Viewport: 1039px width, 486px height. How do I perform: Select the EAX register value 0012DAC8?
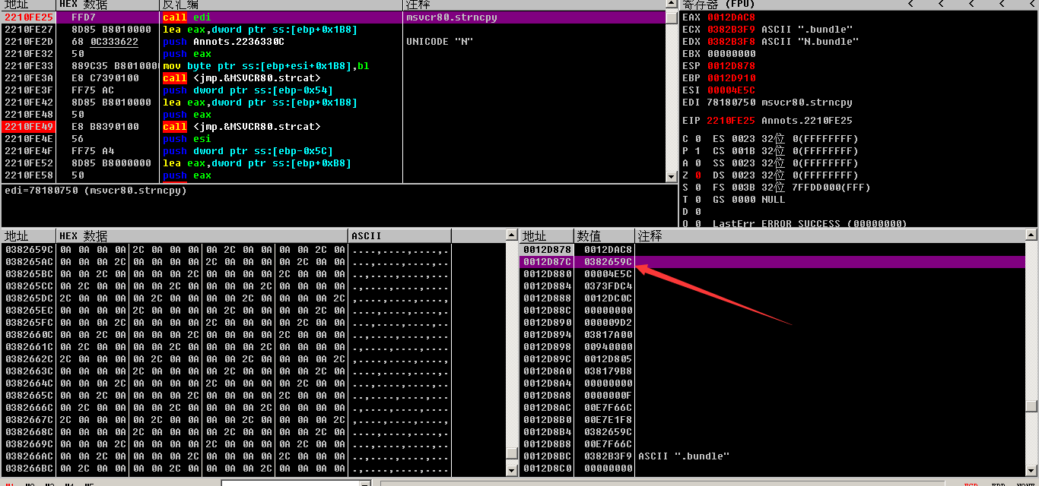point(731,17)
